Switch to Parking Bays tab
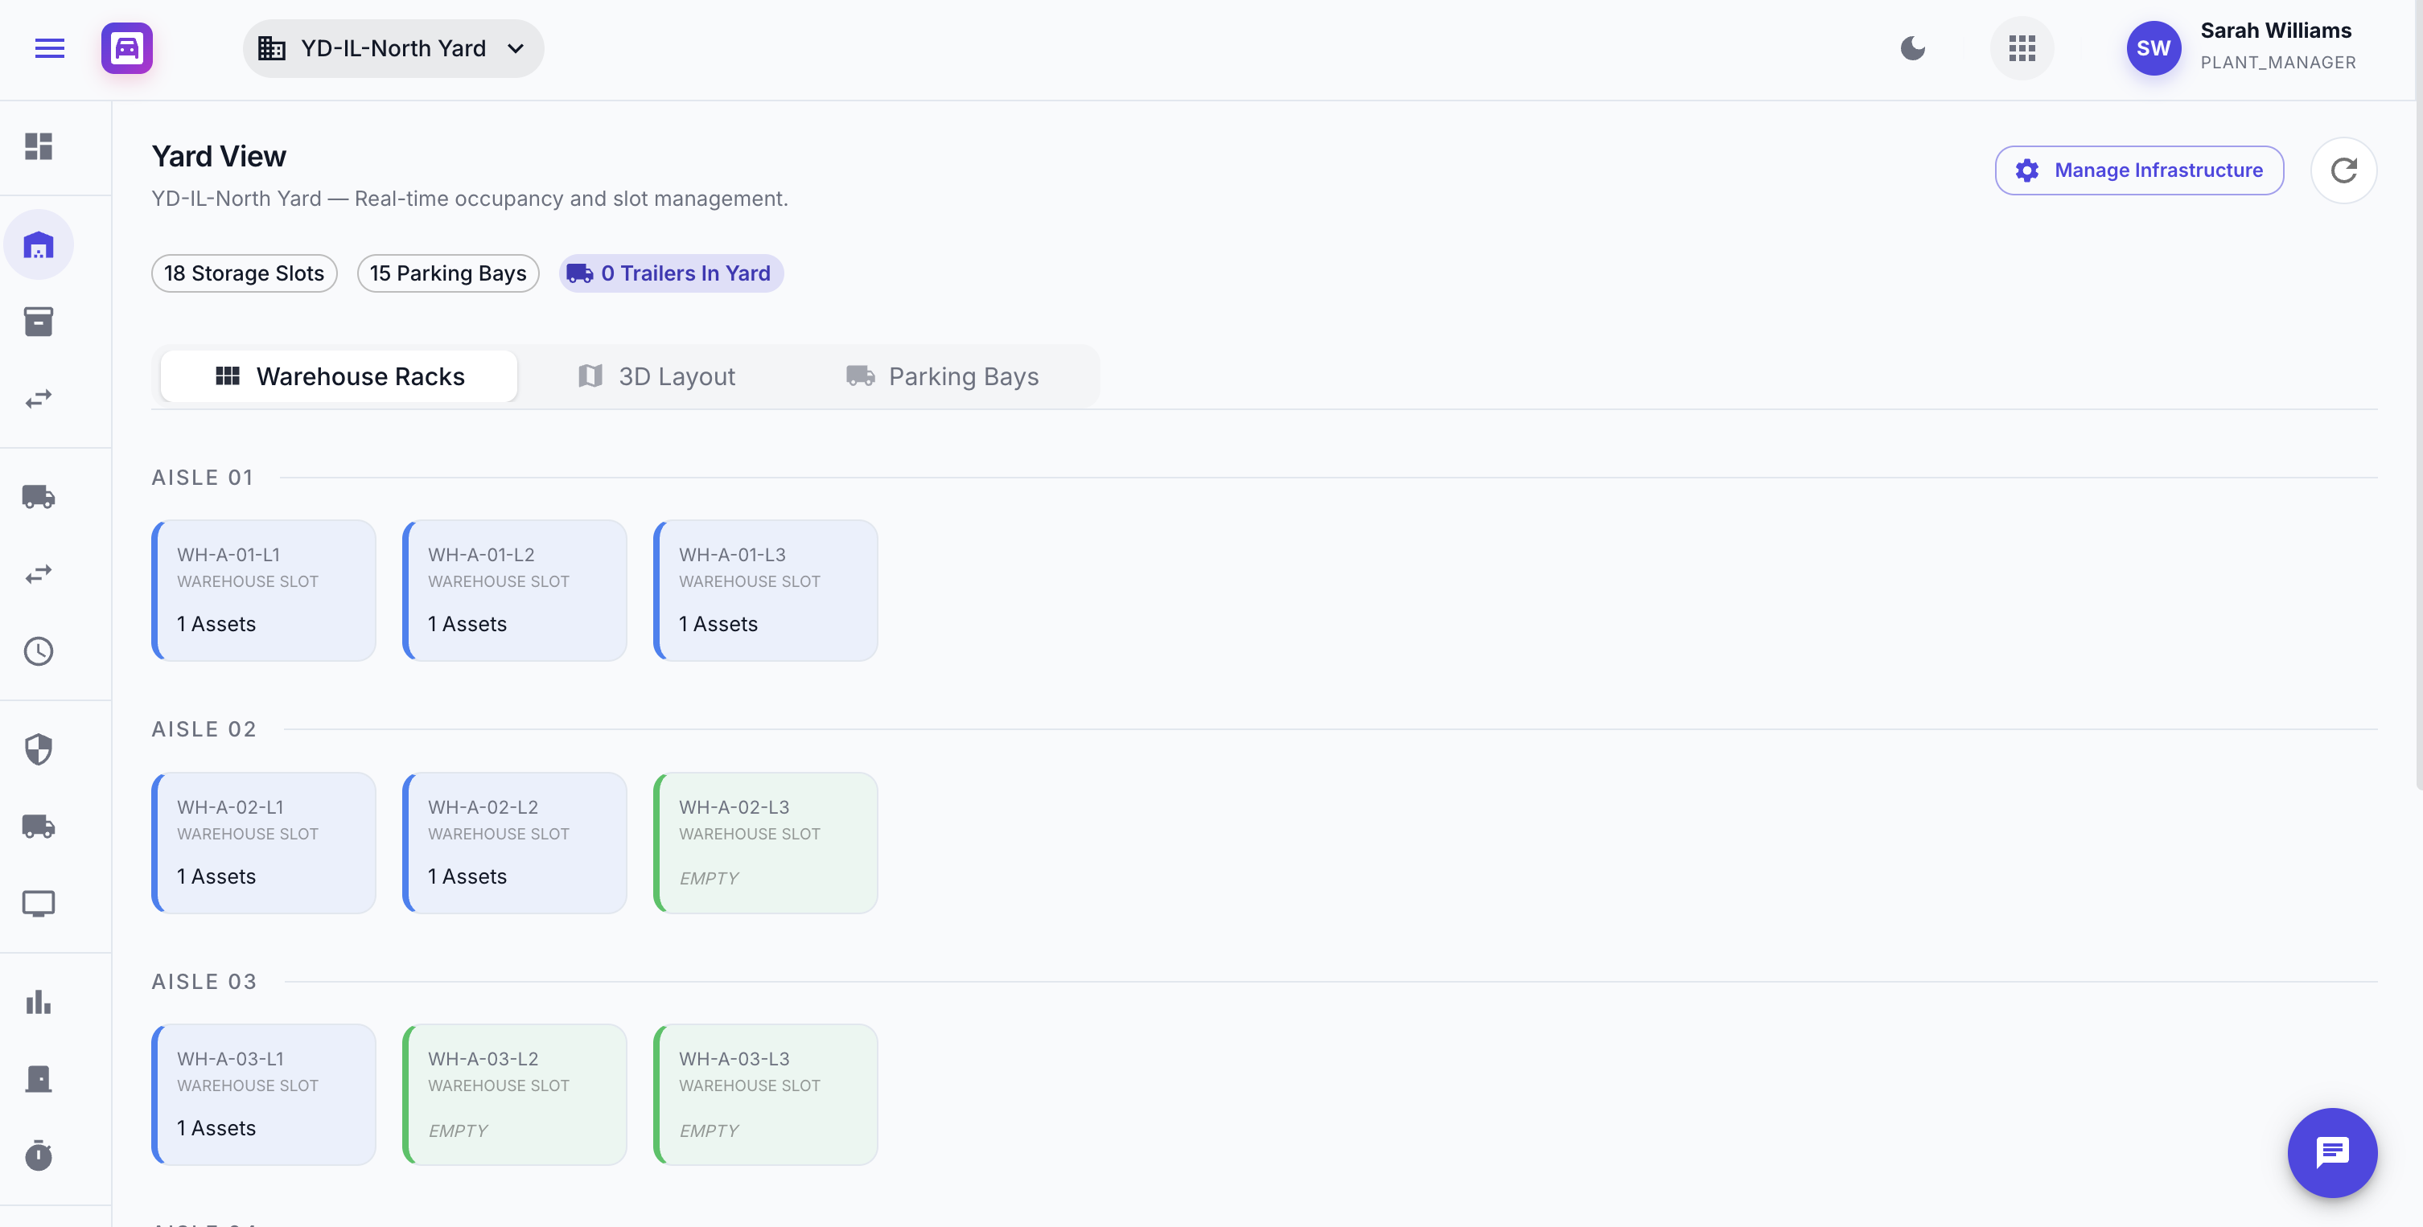 [x=943, y=376]
